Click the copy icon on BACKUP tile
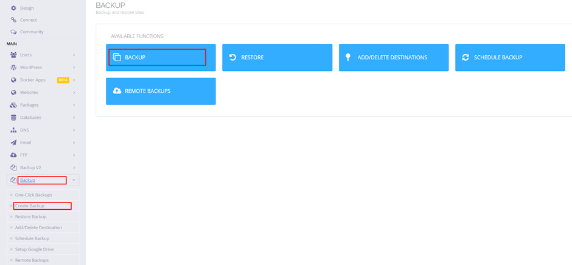This screenshot has height=265, width=572. click(x=117, y=58)
